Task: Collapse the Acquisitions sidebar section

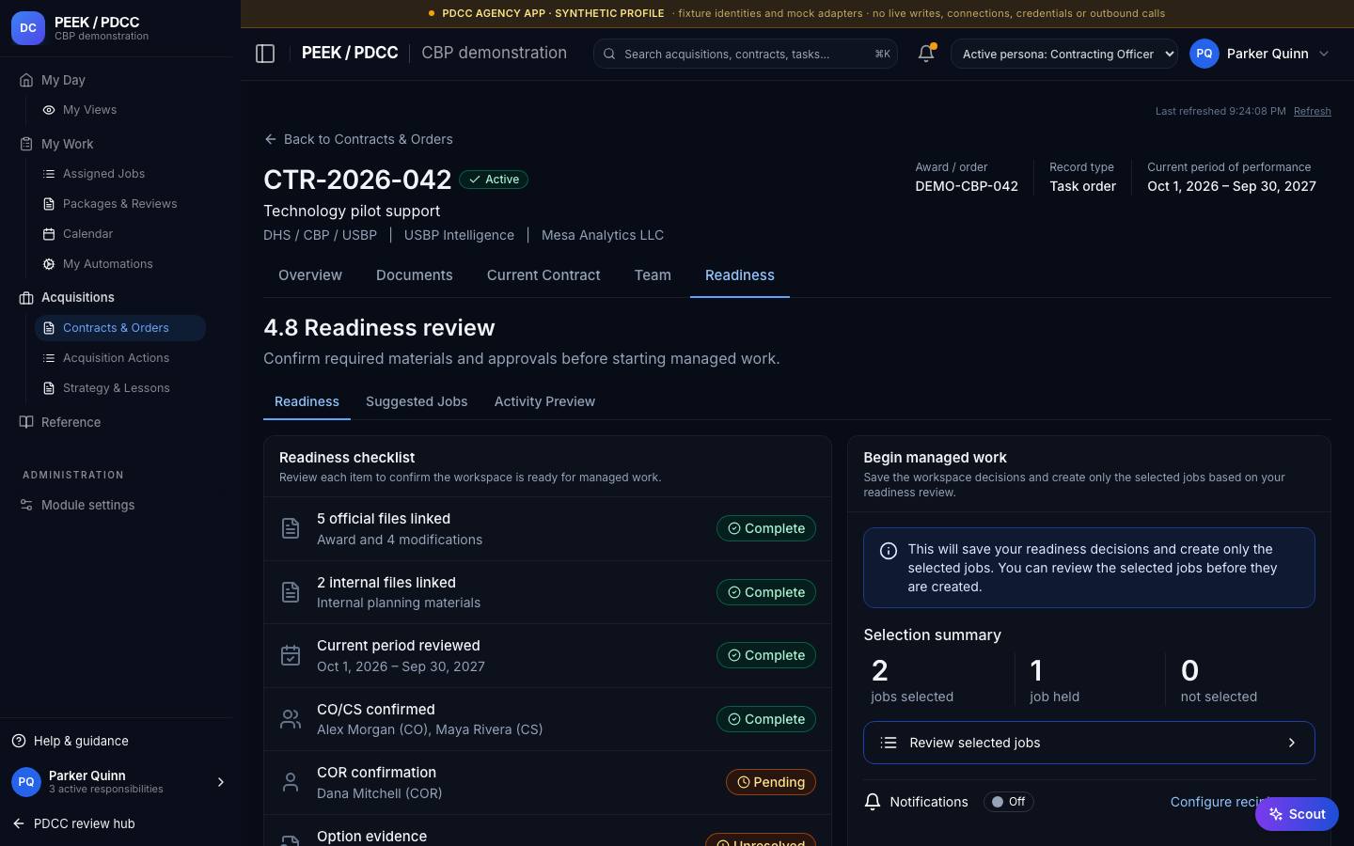Action: point(77,297)
